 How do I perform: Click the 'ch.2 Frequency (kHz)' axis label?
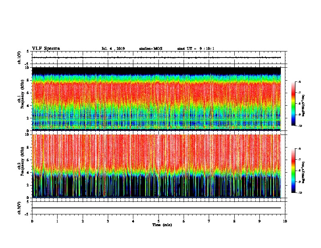[21, 161]
